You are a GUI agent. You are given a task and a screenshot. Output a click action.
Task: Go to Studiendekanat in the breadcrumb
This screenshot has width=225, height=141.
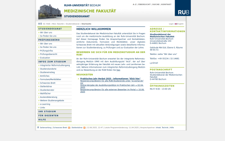72,24
